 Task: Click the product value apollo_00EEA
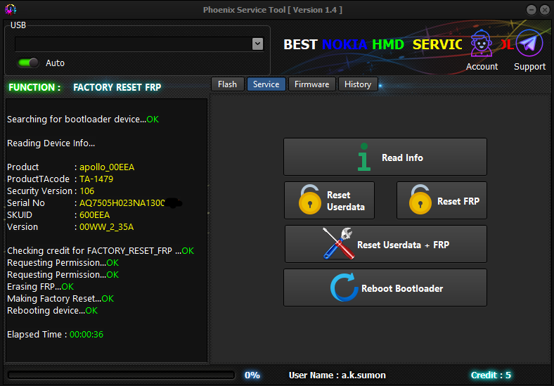click(x=107, y=167)
